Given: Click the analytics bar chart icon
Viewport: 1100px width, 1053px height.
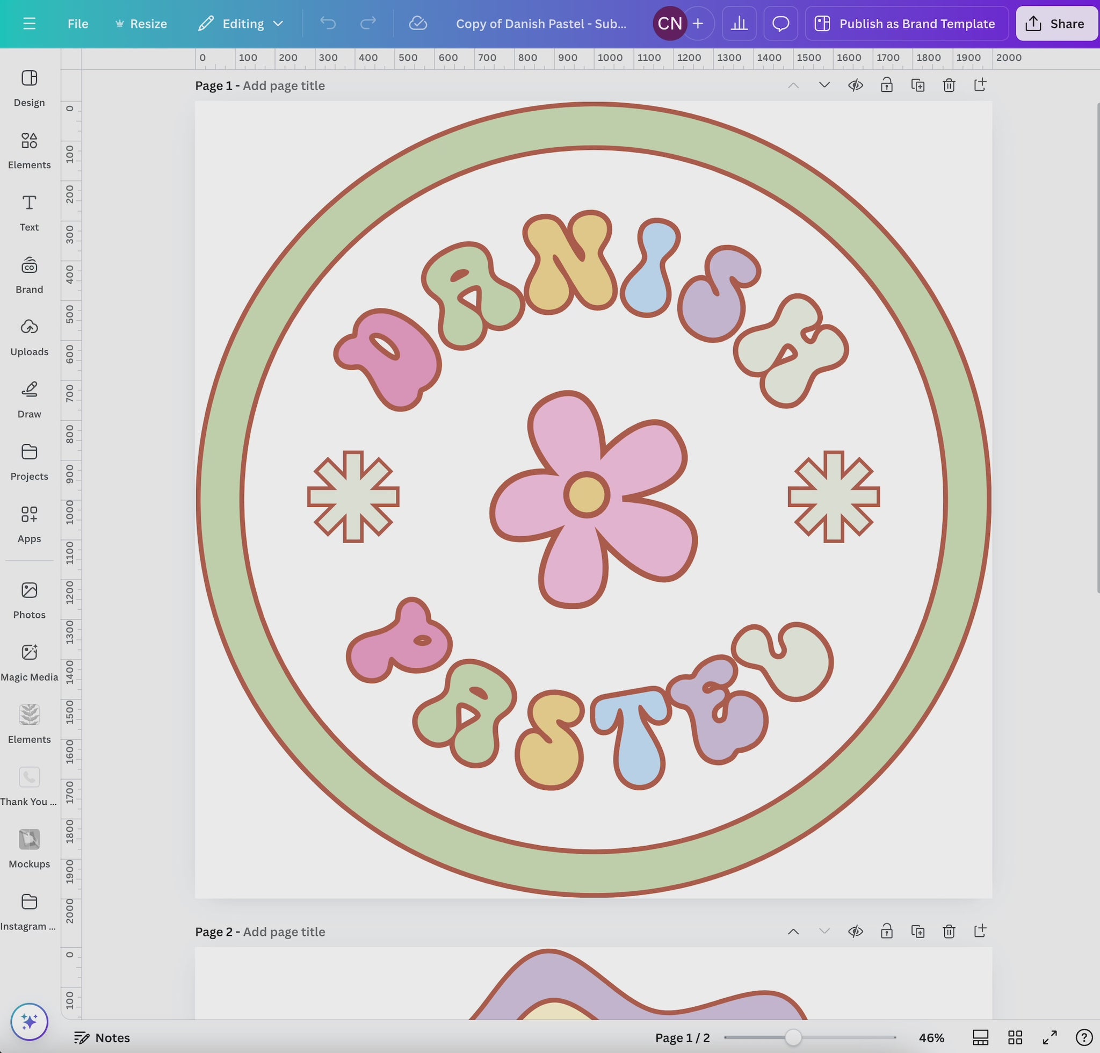Looking at the screenshot, I should tap(739, 24).
